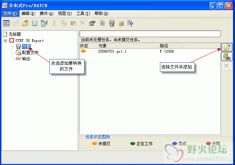Open the 帮助(H) menu

tap(101, 13)
